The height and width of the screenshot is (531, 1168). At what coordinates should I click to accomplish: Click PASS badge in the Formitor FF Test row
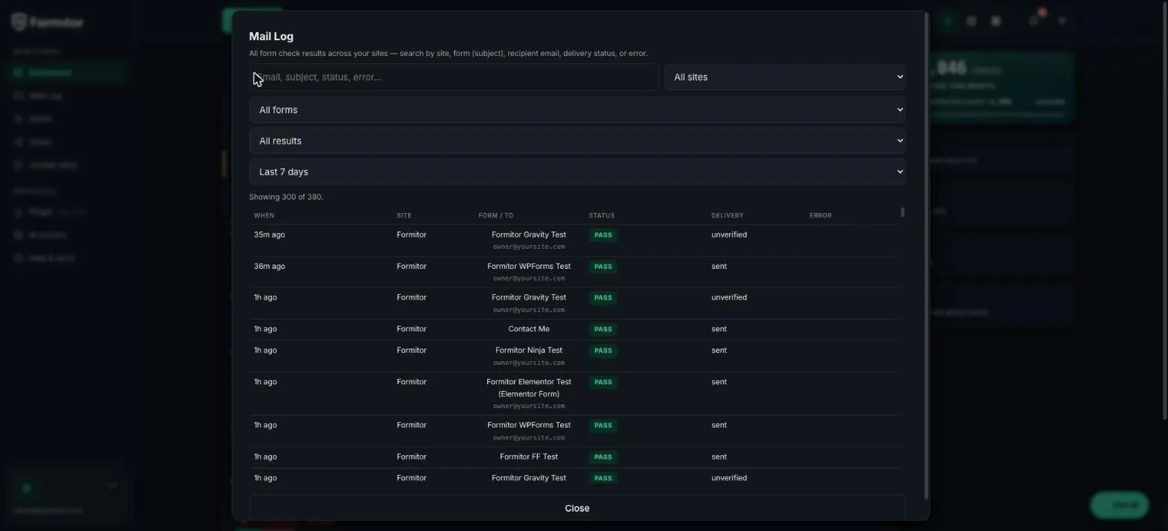click(603, 457)
